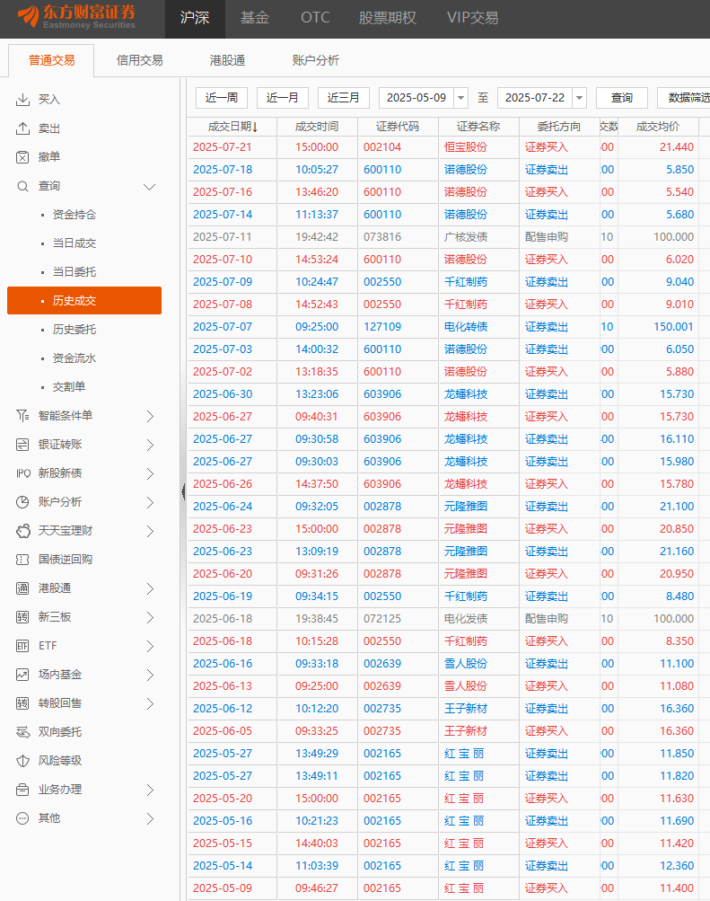Sort by 成交日期 column header
The height and width of the screenshot is (901, 710).
coord(232,127)
